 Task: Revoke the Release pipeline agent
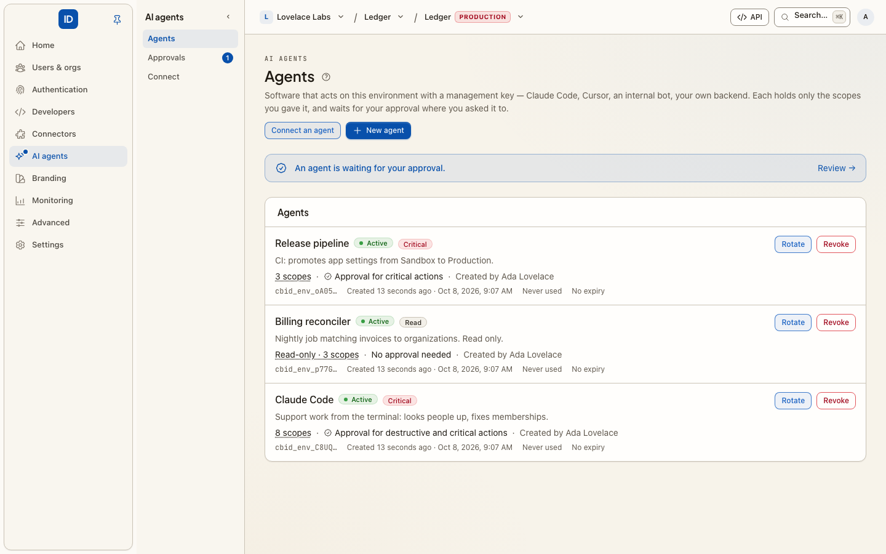point(836,244)
